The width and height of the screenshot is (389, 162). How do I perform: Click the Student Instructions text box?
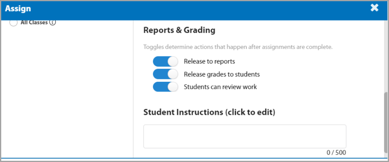coord(245,136)
